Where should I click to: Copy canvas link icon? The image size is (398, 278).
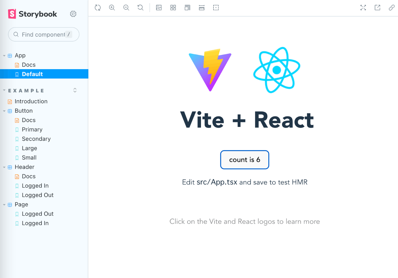point(391,8)
